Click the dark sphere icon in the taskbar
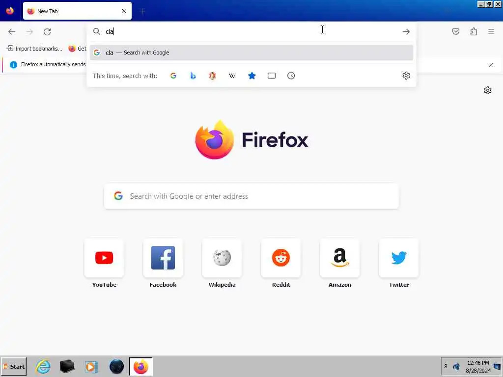The image size is (503, 377). tap(116, 367)
